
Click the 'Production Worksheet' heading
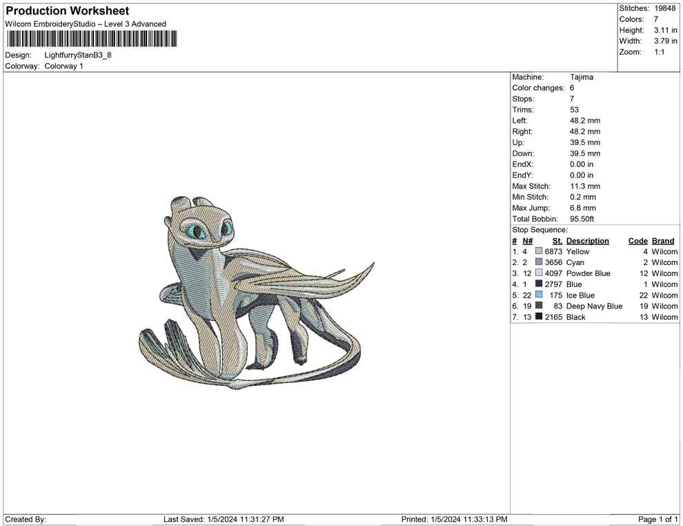coord(68,11)
